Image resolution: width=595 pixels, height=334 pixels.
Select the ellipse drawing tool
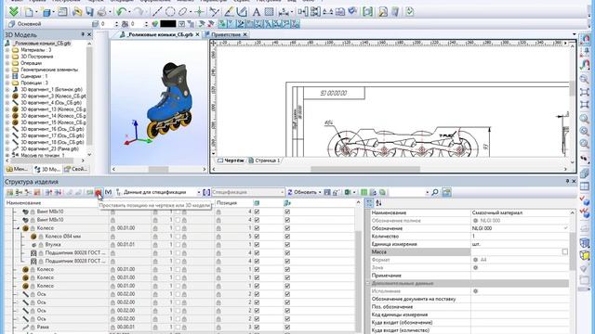tap(183, 12)
